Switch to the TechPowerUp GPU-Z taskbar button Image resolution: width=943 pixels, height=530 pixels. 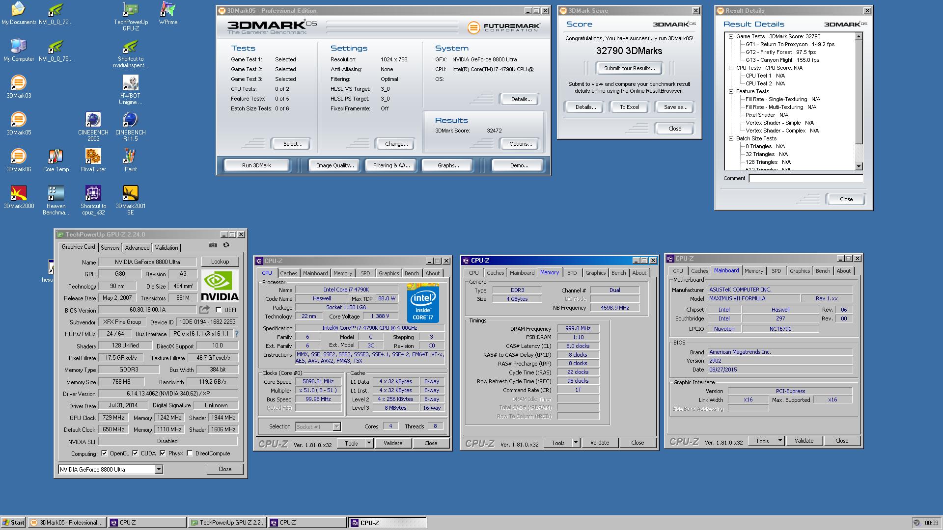coord(227,523)
